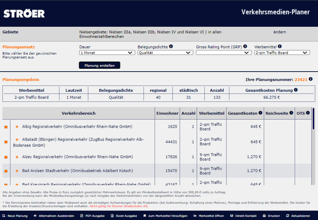Image resolution: width=318 pixels, height=220 pixels.
Task: Open the Dauer dropdown showing 1 Monat
Action: tap(107, 53)
